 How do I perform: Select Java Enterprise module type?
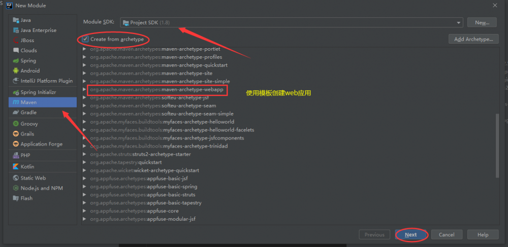tap(43, 30)
